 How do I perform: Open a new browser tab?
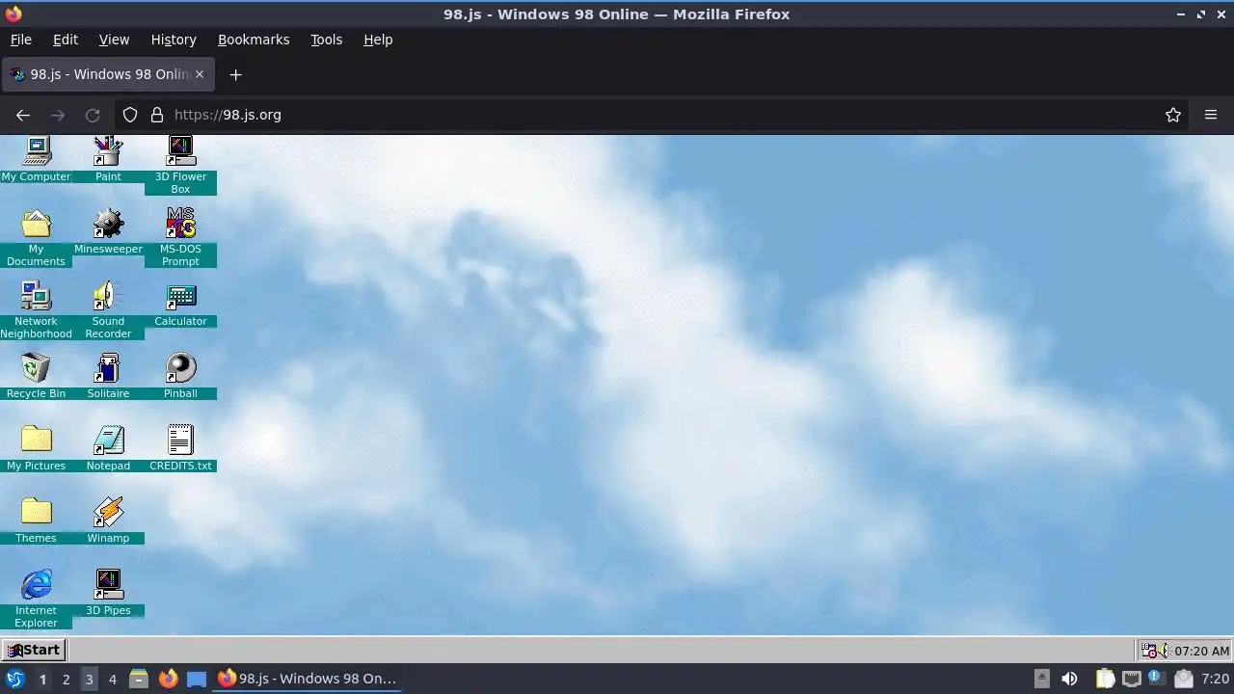click(x=235, y=74)
